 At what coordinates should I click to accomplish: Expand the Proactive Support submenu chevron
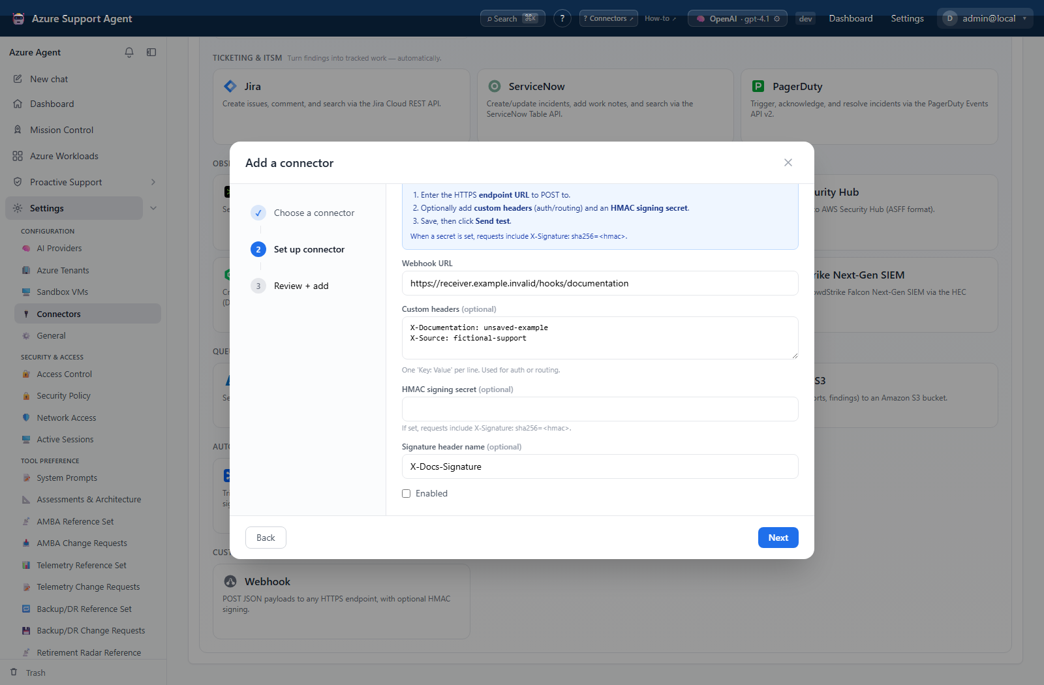pos(153,182)
